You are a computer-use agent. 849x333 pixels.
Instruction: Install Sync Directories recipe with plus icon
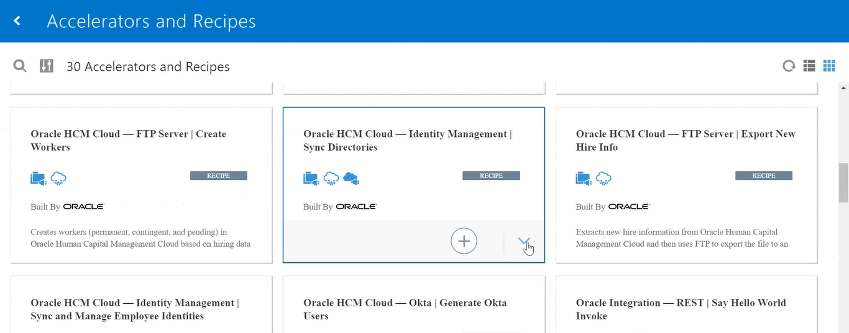pyautogui.click(x=464, y=241)
